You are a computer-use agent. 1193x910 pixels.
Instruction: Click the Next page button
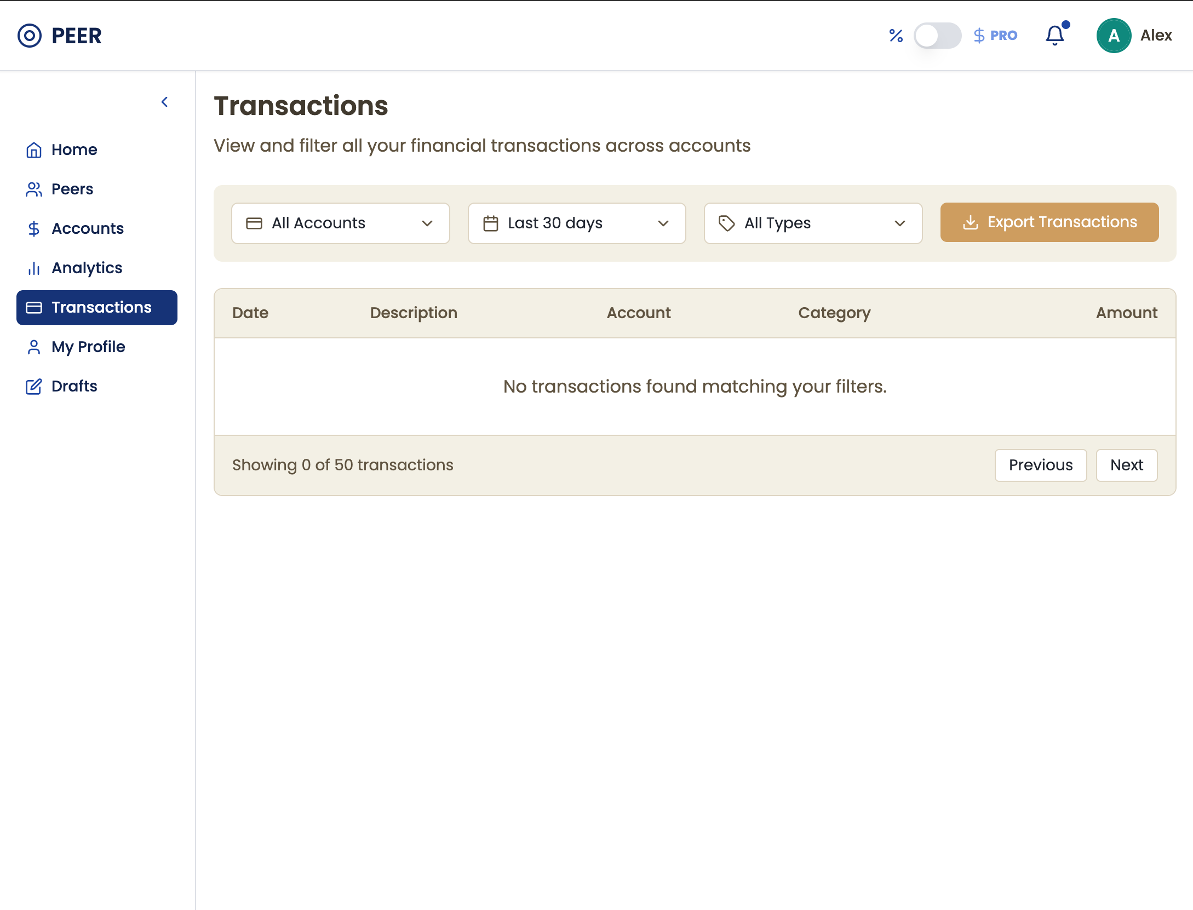[x=1126, y=465]
